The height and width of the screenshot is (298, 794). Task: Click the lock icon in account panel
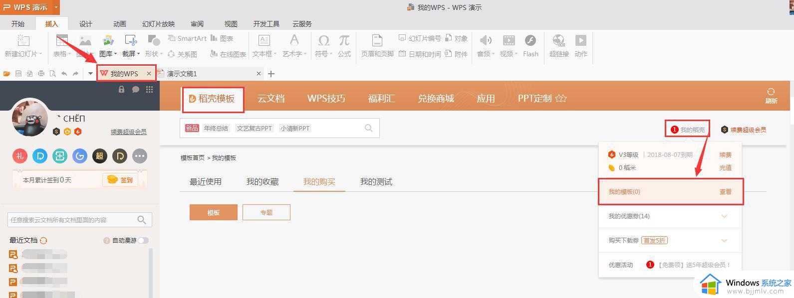pos(121,89)
